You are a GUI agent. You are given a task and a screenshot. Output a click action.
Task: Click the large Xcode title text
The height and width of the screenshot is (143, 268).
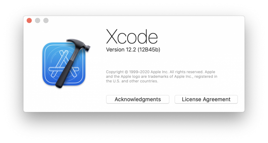(x=132, y=37)
